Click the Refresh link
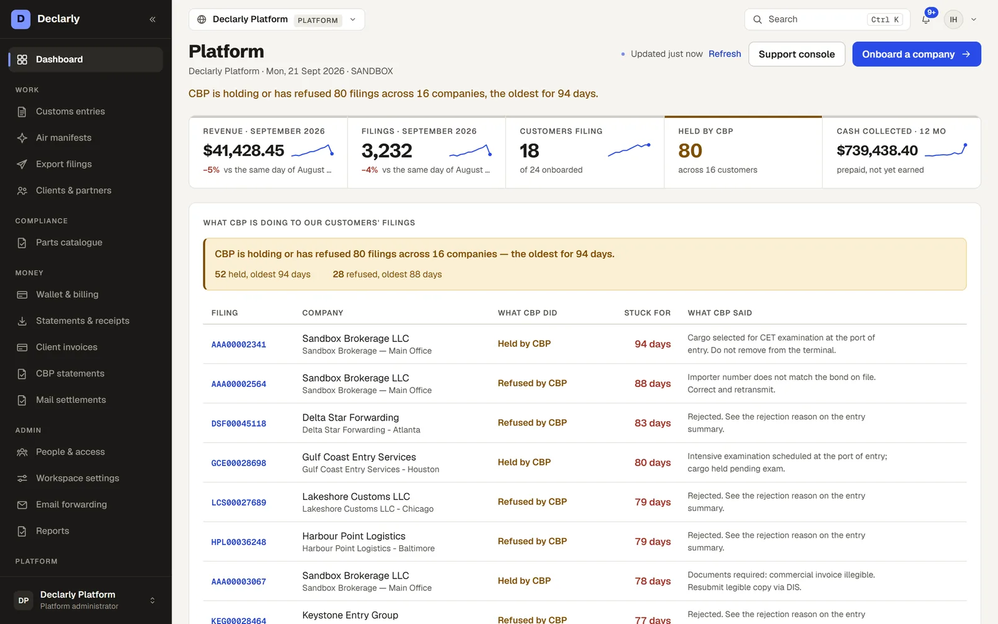The width and height of the screenshot is (998, 624). click(x=725, y=54)
